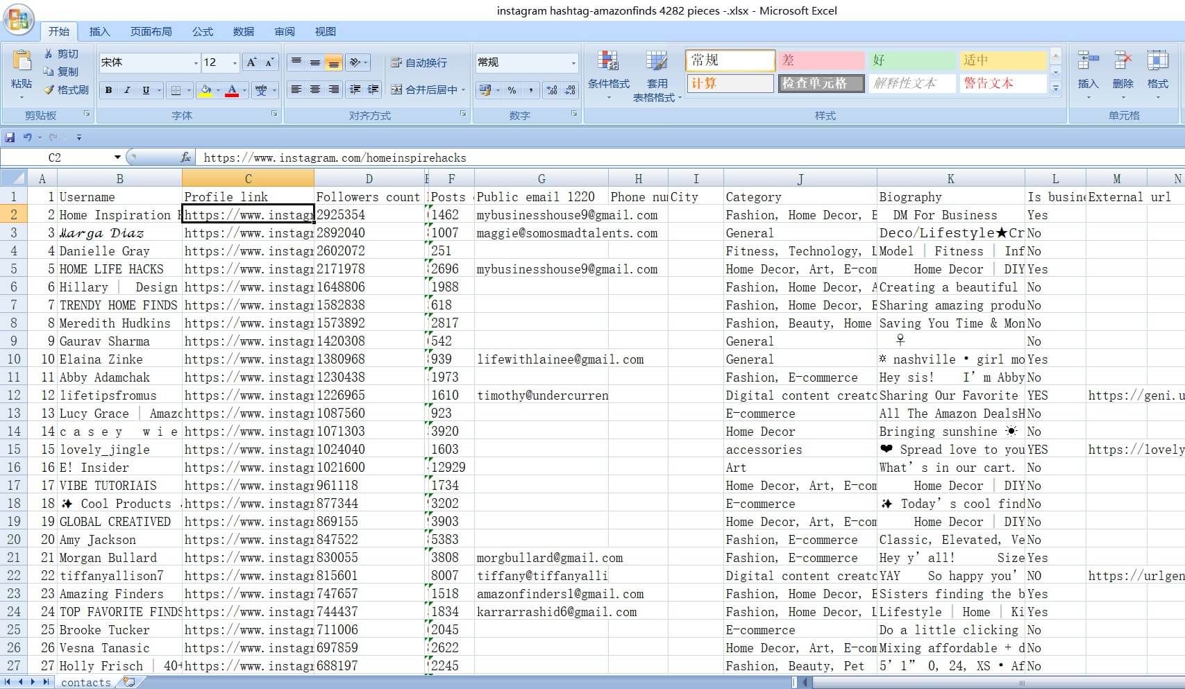The height and width of the screenshot is (689, 1185).
Task: Expand the Name Box dropdown arrow
Action: pyautogui.click(x=117, y=158)
